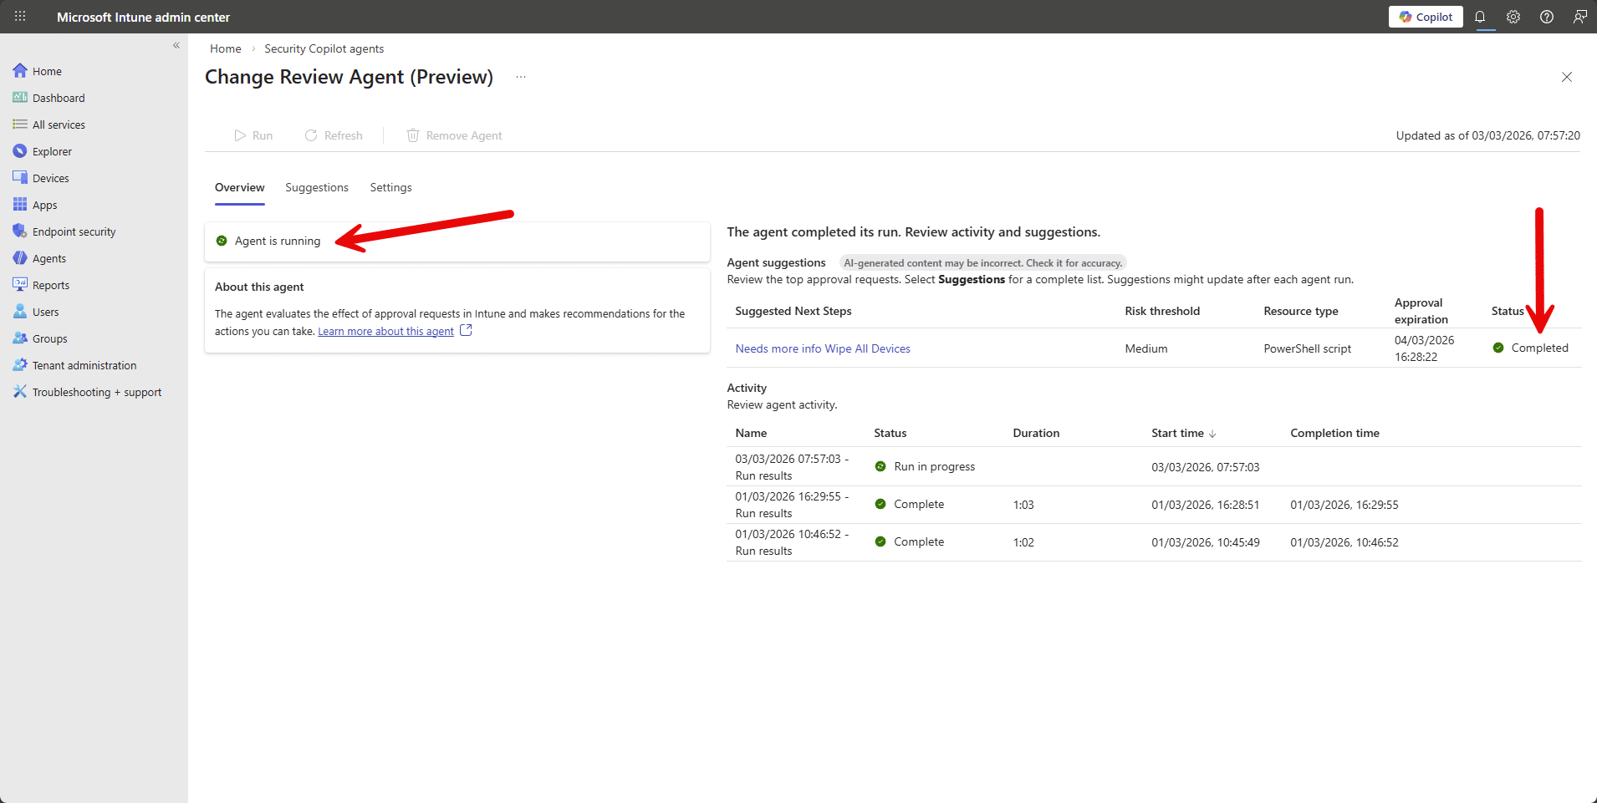Go to Devices in the sidebar
This screenshot has width=1597, height=803.
click(50, 178)
